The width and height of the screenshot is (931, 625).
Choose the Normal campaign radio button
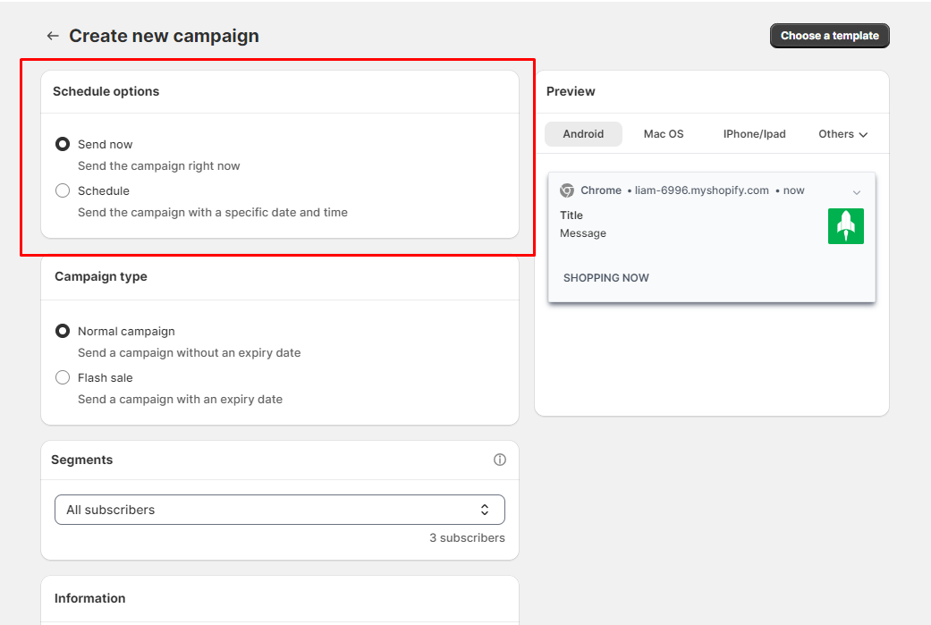[x=63, y=331]
